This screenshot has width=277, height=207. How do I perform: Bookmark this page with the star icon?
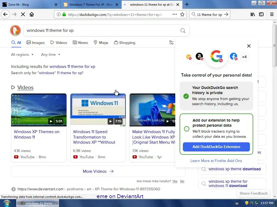pos(182,15)
